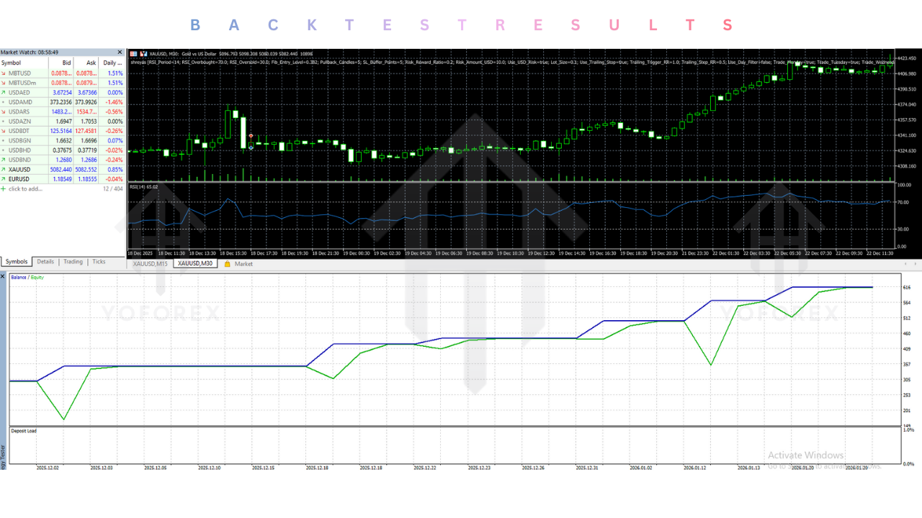Click the EURUSD green arrow icon
The width and height of the screenshot is (922, 518).
(4, 178)
